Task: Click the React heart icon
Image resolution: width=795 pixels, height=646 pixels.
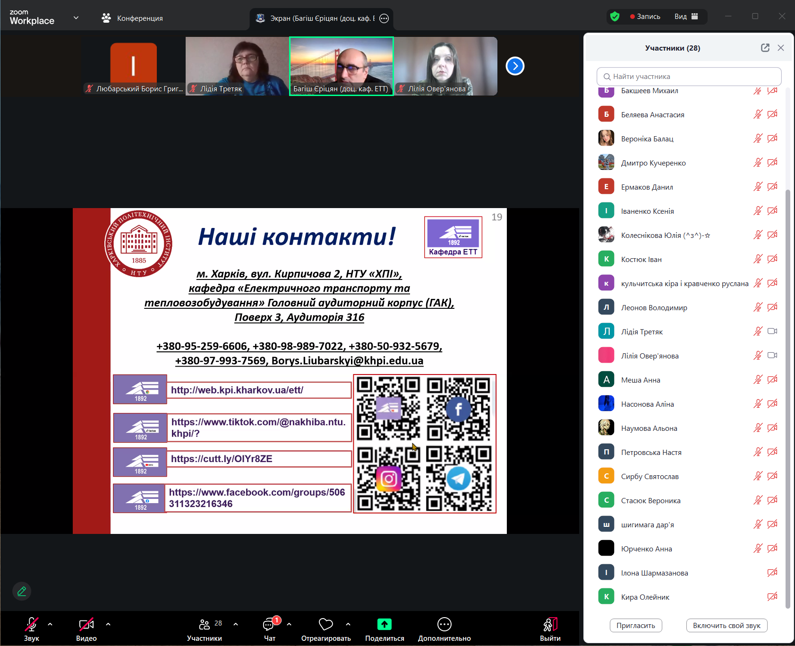Action: (x=326, y=625)
